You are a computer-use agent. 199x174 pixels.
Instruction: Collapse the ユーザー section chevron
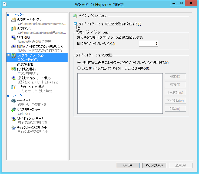(x=8, y=96)
